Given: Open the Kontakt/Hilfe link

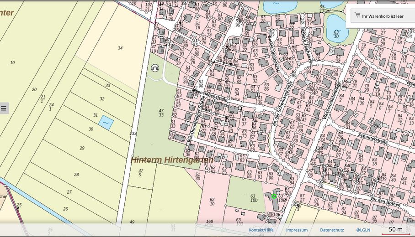Looking at the screenshot, I should click(261, 230).
